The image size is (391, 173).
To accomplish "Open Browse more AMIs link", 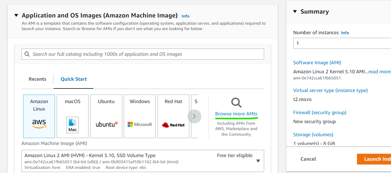I will coord(236,114).
